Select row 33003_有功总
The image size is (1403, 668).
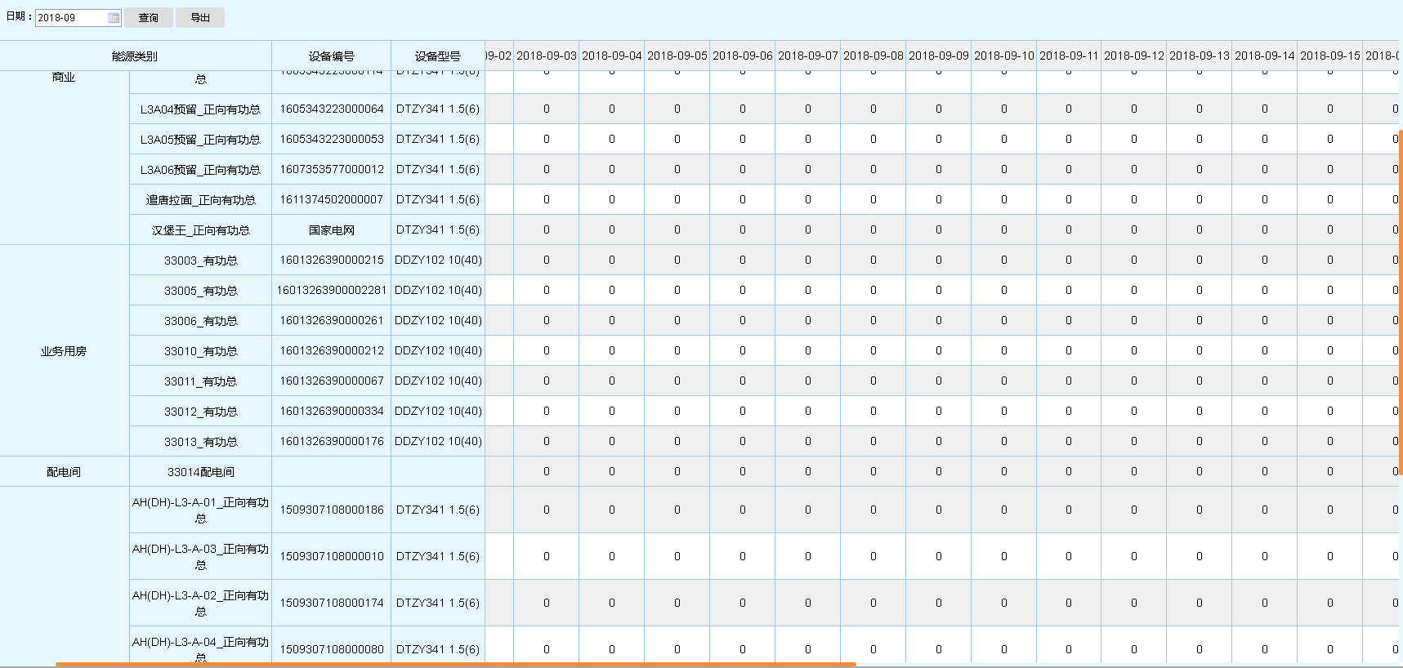[200, 261]
